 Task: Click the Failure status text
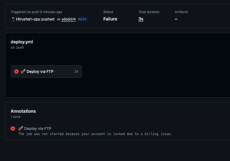point(110,19)
